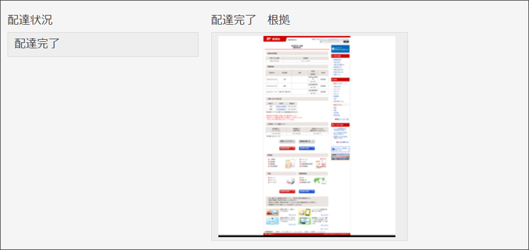Click the blue banner atop the thumbnail sidebar
The image size is (529, 250).
click(x=340, y=49)
